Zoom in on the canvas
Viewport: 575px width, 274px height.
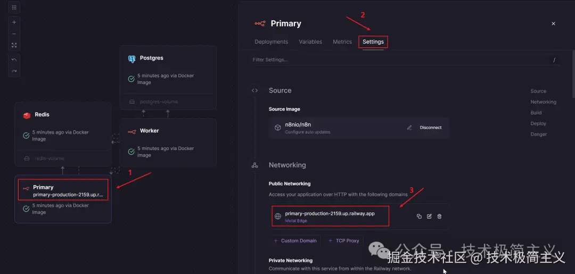pyautogui.click(x=14, y=22)
